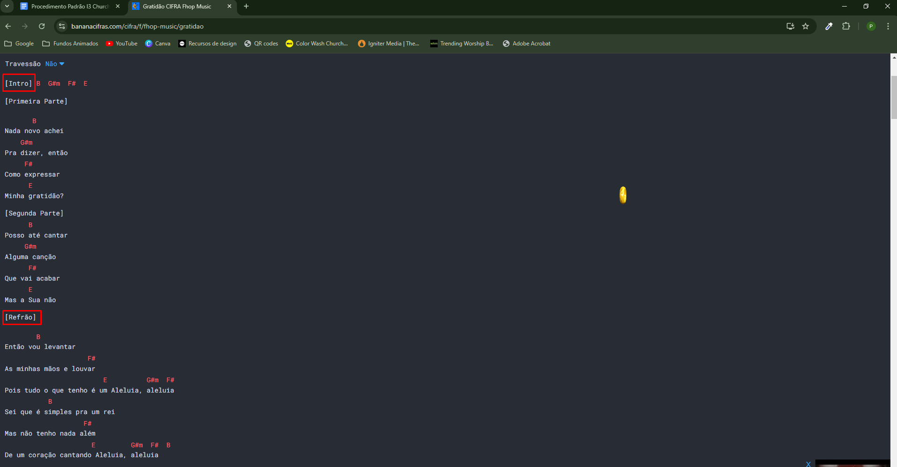The height and width of the screenshot is (467, 897).
Task: Close the Gratidão CIFRA Fhop Music tab
Action: tap(229, 6)
